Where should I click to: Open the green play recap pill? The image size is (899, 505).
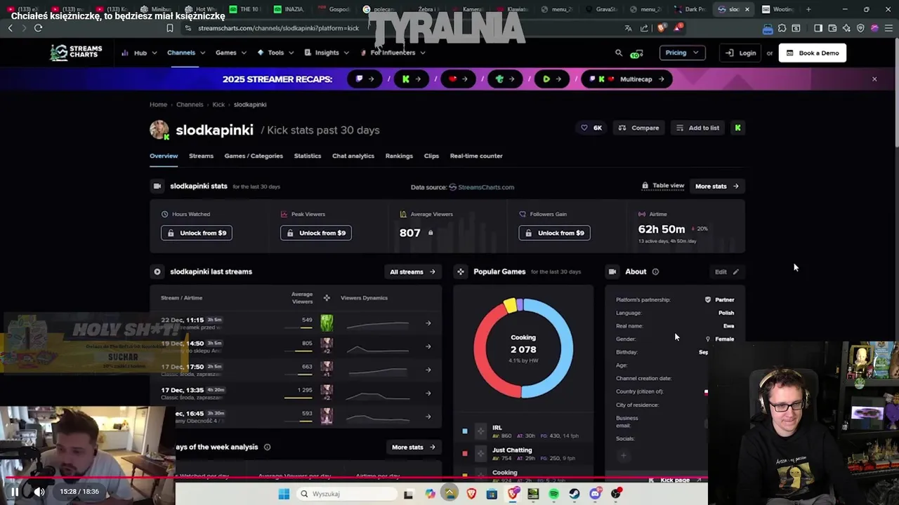pyautogui.click(x=551, y=79)
